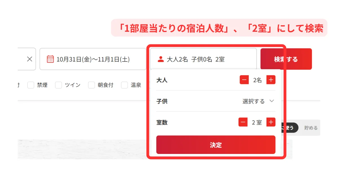Open the 10月31日(金)～11月1日(土) date field
This screenshot has width=338, height=177.
coord(93,59)
